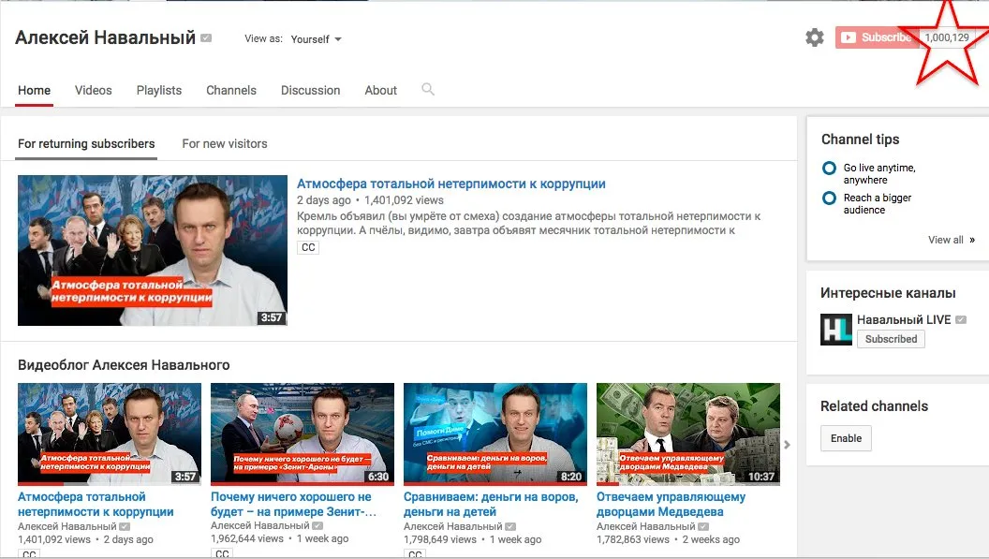Image resolution: width=989 pixels, height=559 pixels.
Task: Open the About tab
Action: coord(381,90)
